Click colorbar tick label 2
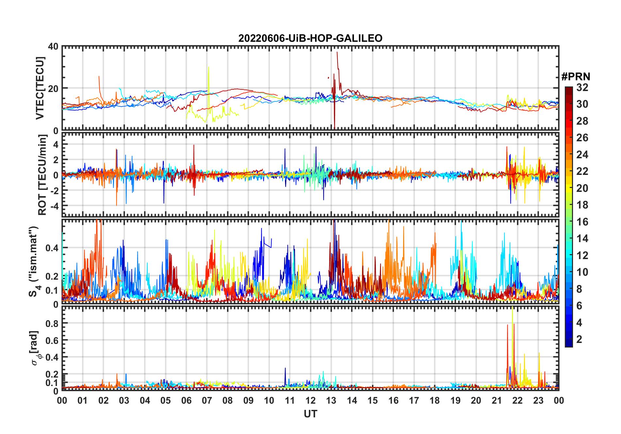 pos(579,339)
